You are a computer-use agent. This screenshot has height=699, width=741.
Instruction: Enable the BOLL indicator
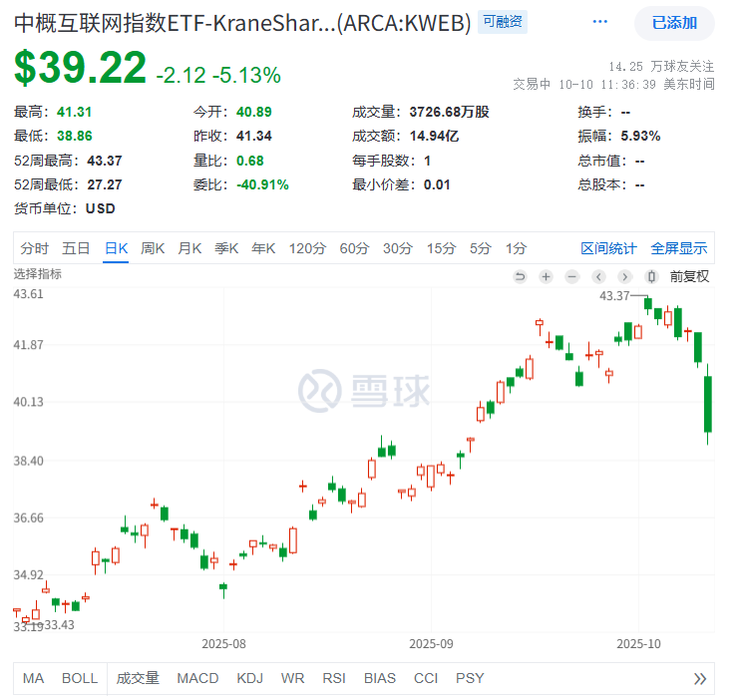[x=80, y=679]
